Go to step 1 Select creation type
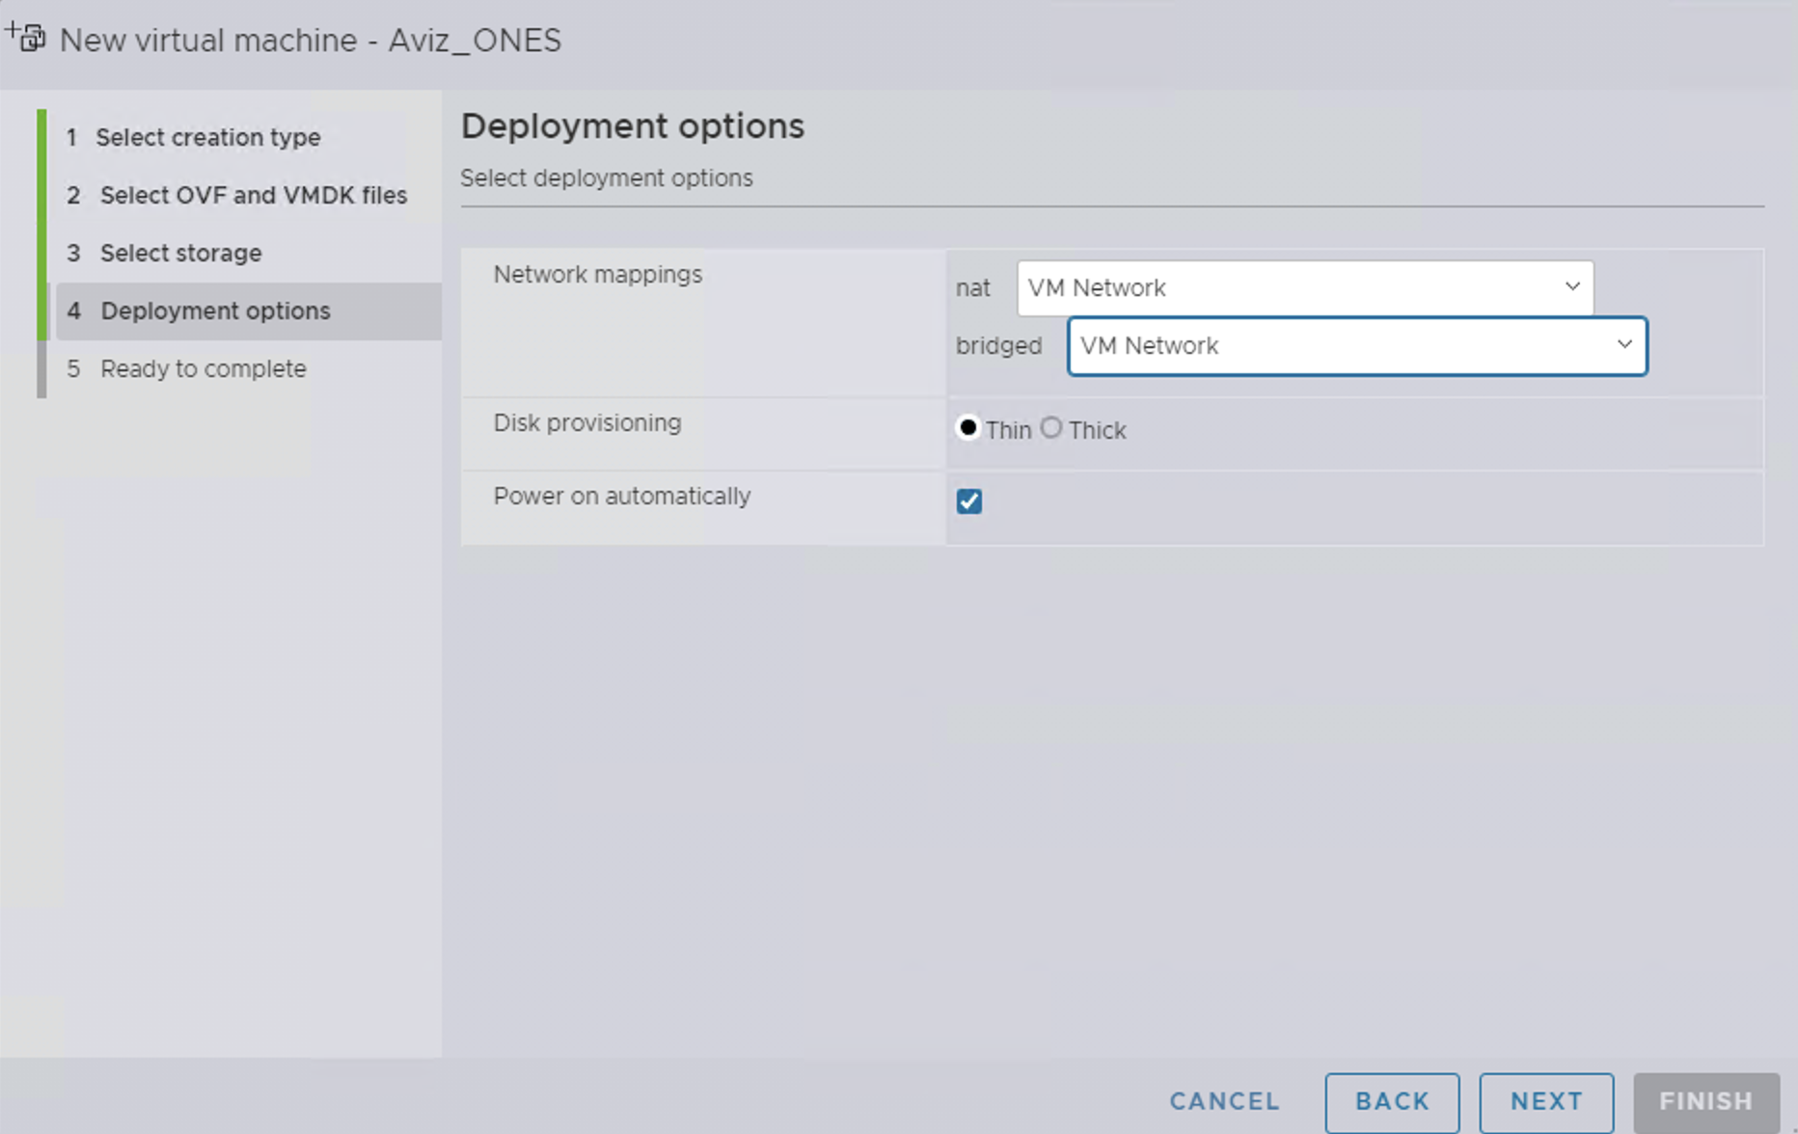Image resolution: width=1798 pixels, height=1134 pixels. click(207, 137)
